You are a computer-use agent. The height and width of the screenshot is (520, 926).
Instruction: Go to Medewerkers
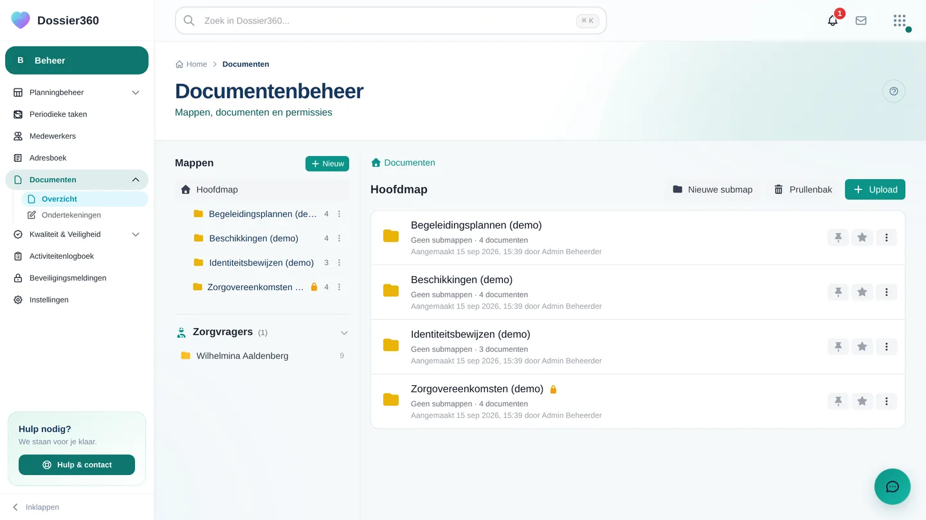tap(77, 136)
